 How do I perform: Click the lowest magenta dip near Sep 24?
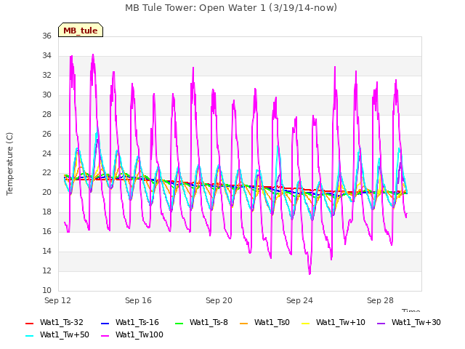(x=310, y=273)
